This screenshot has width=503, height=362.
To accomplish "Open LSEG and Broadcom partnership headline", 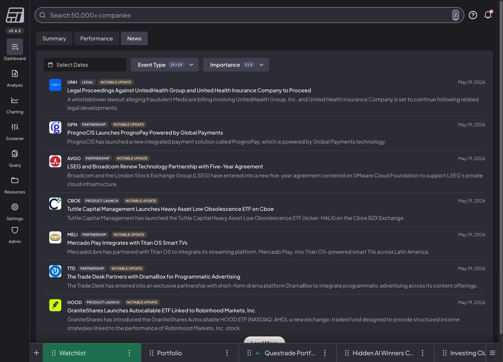I will coord(165,167).
